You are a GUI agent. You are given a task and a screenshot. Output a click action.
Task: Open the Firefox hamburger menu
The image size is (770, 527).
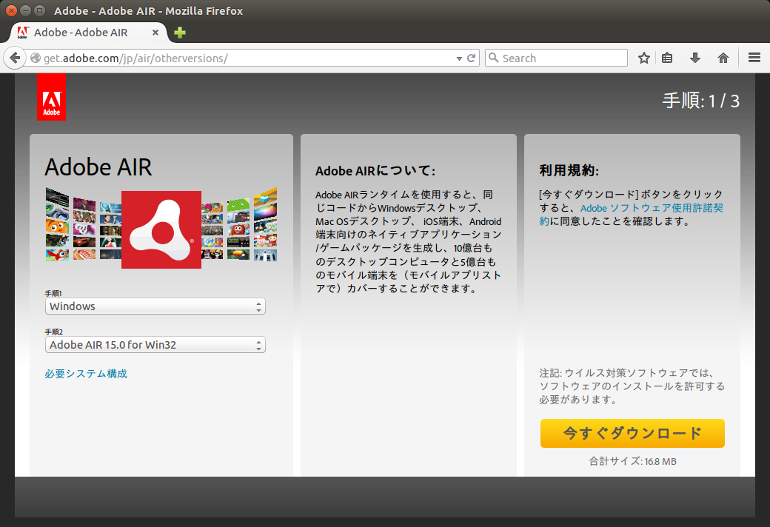[754, 58]
